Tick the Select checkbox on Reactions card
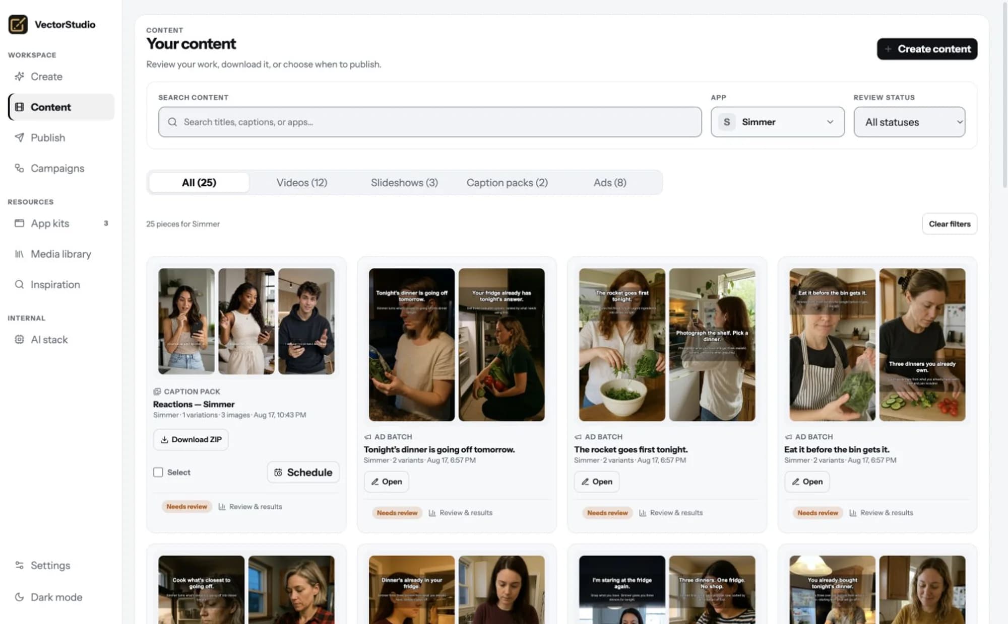Viewport: 1008px width, 624px height. point(158,472)
